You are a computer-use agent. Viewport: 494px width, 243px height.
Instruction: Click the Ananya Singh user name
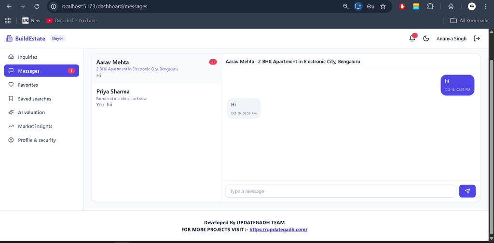point(452,38)
